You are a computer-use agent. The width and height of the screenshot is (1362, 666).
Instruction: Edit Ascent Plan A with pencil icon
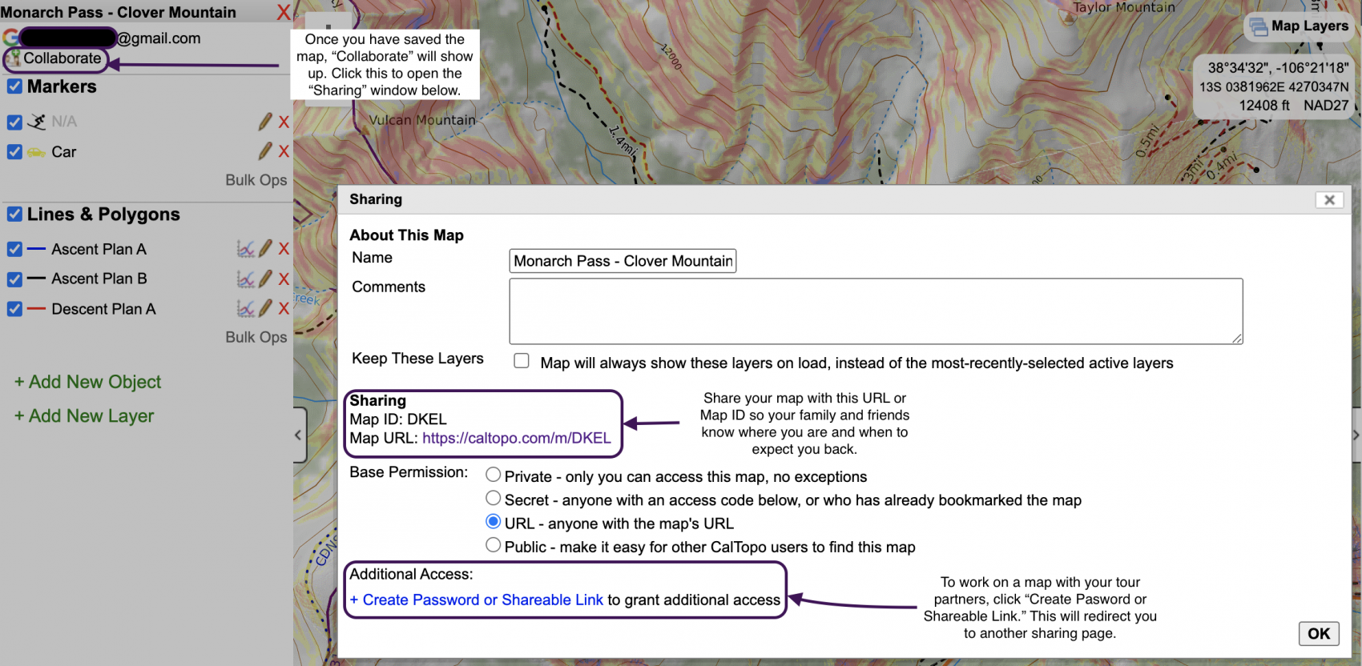coord(265,249)
